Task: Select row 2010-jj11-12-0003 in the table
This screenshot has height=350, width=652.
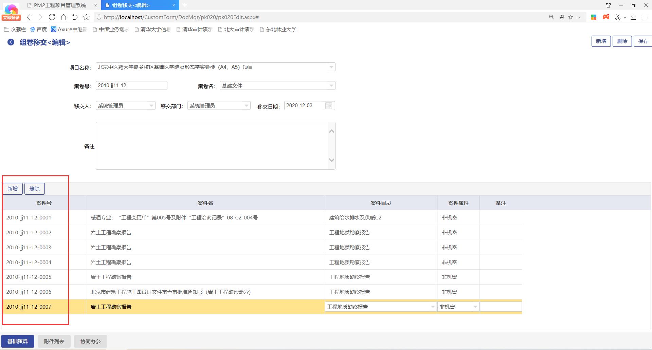Action: (29, 248)
